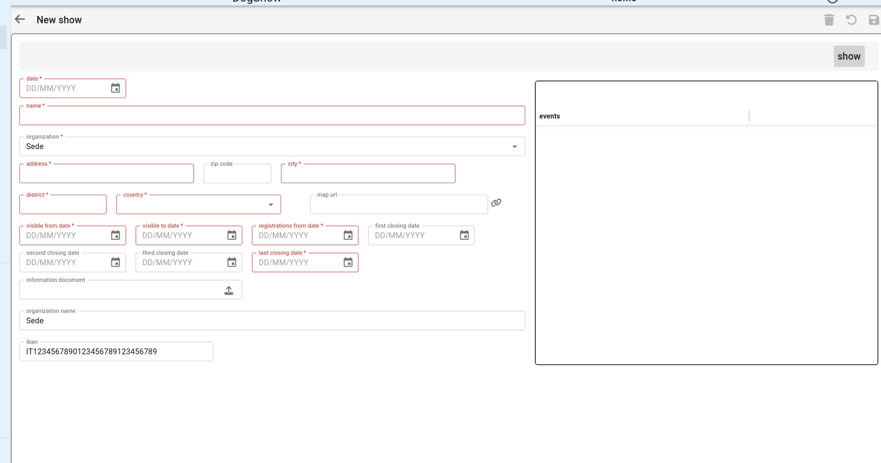
Task: Click the information document field
Action: 130,290
